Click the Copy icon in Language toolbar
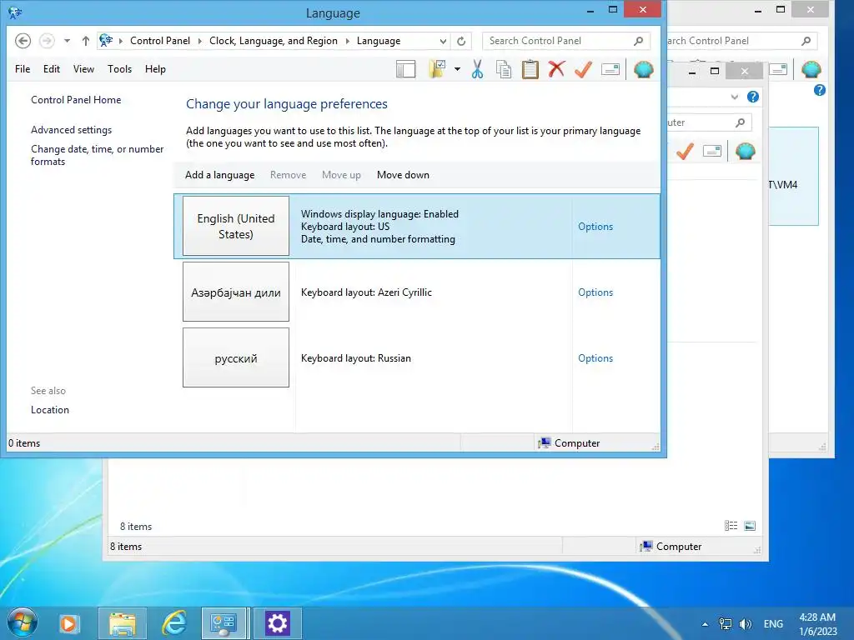 tap(504, 69)
